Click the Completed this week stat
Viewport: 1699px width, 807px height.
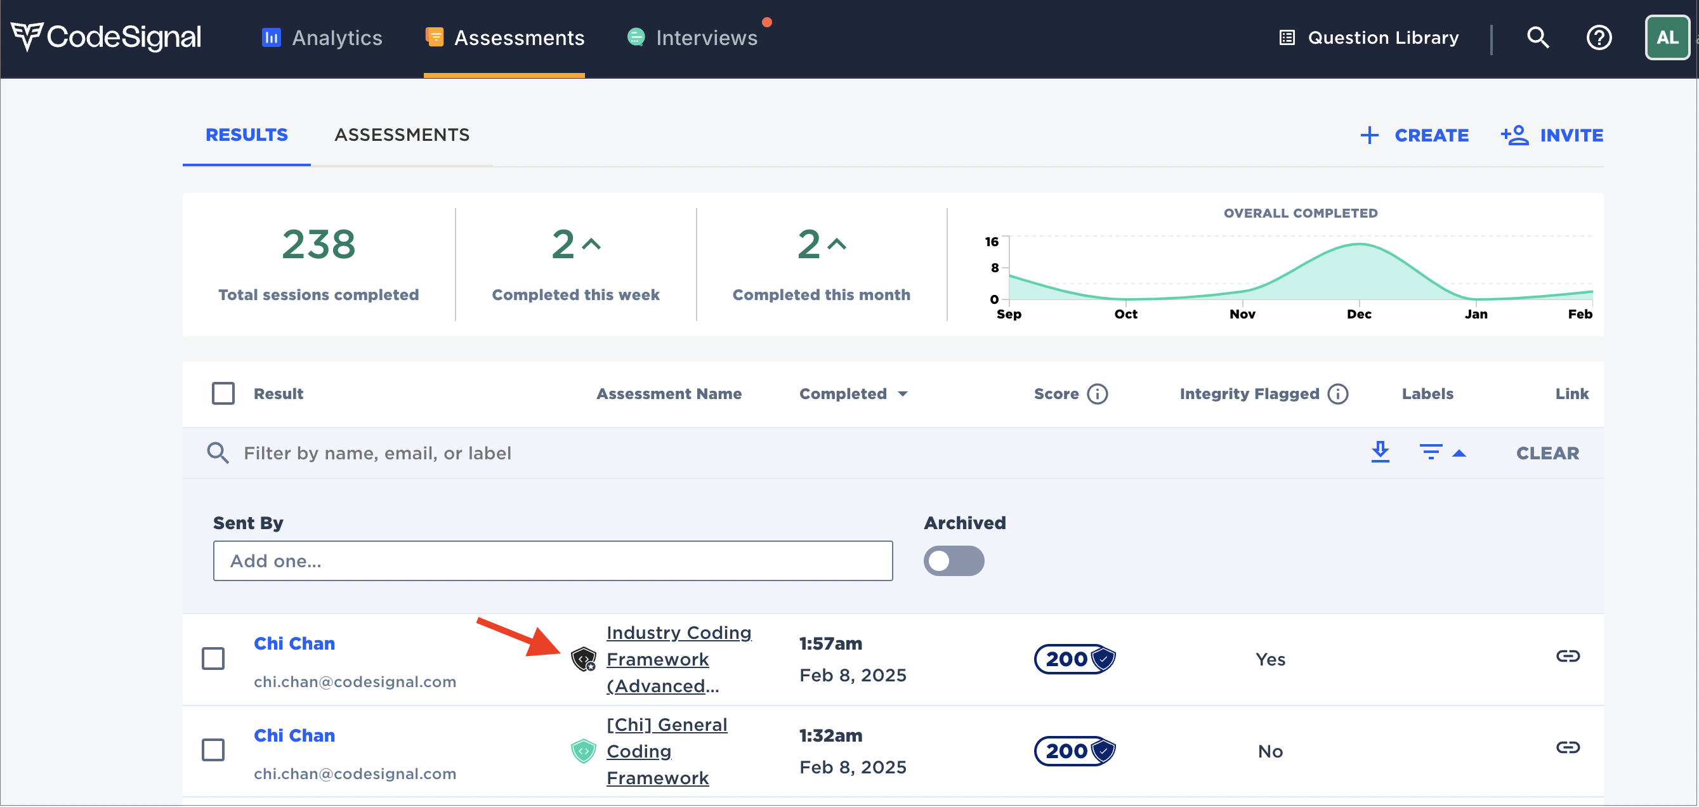576,264
